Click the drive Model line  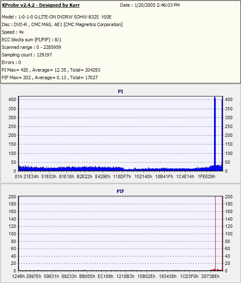pos(57,17)
